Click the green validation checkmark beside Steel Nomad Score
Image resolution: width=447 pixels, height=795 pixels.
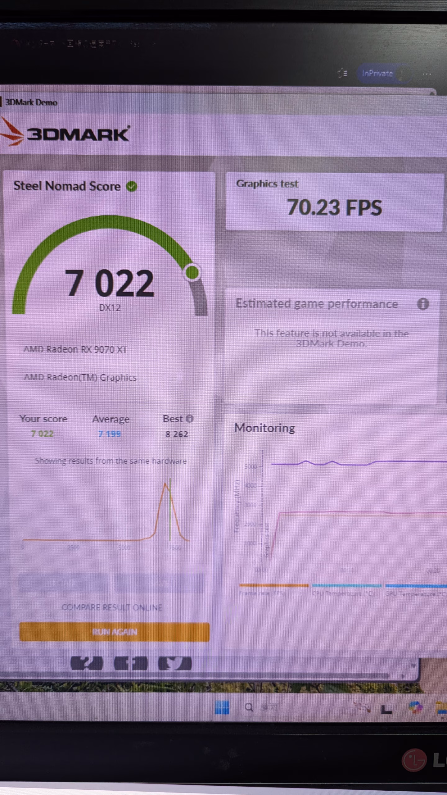click(x=132, y=186)
